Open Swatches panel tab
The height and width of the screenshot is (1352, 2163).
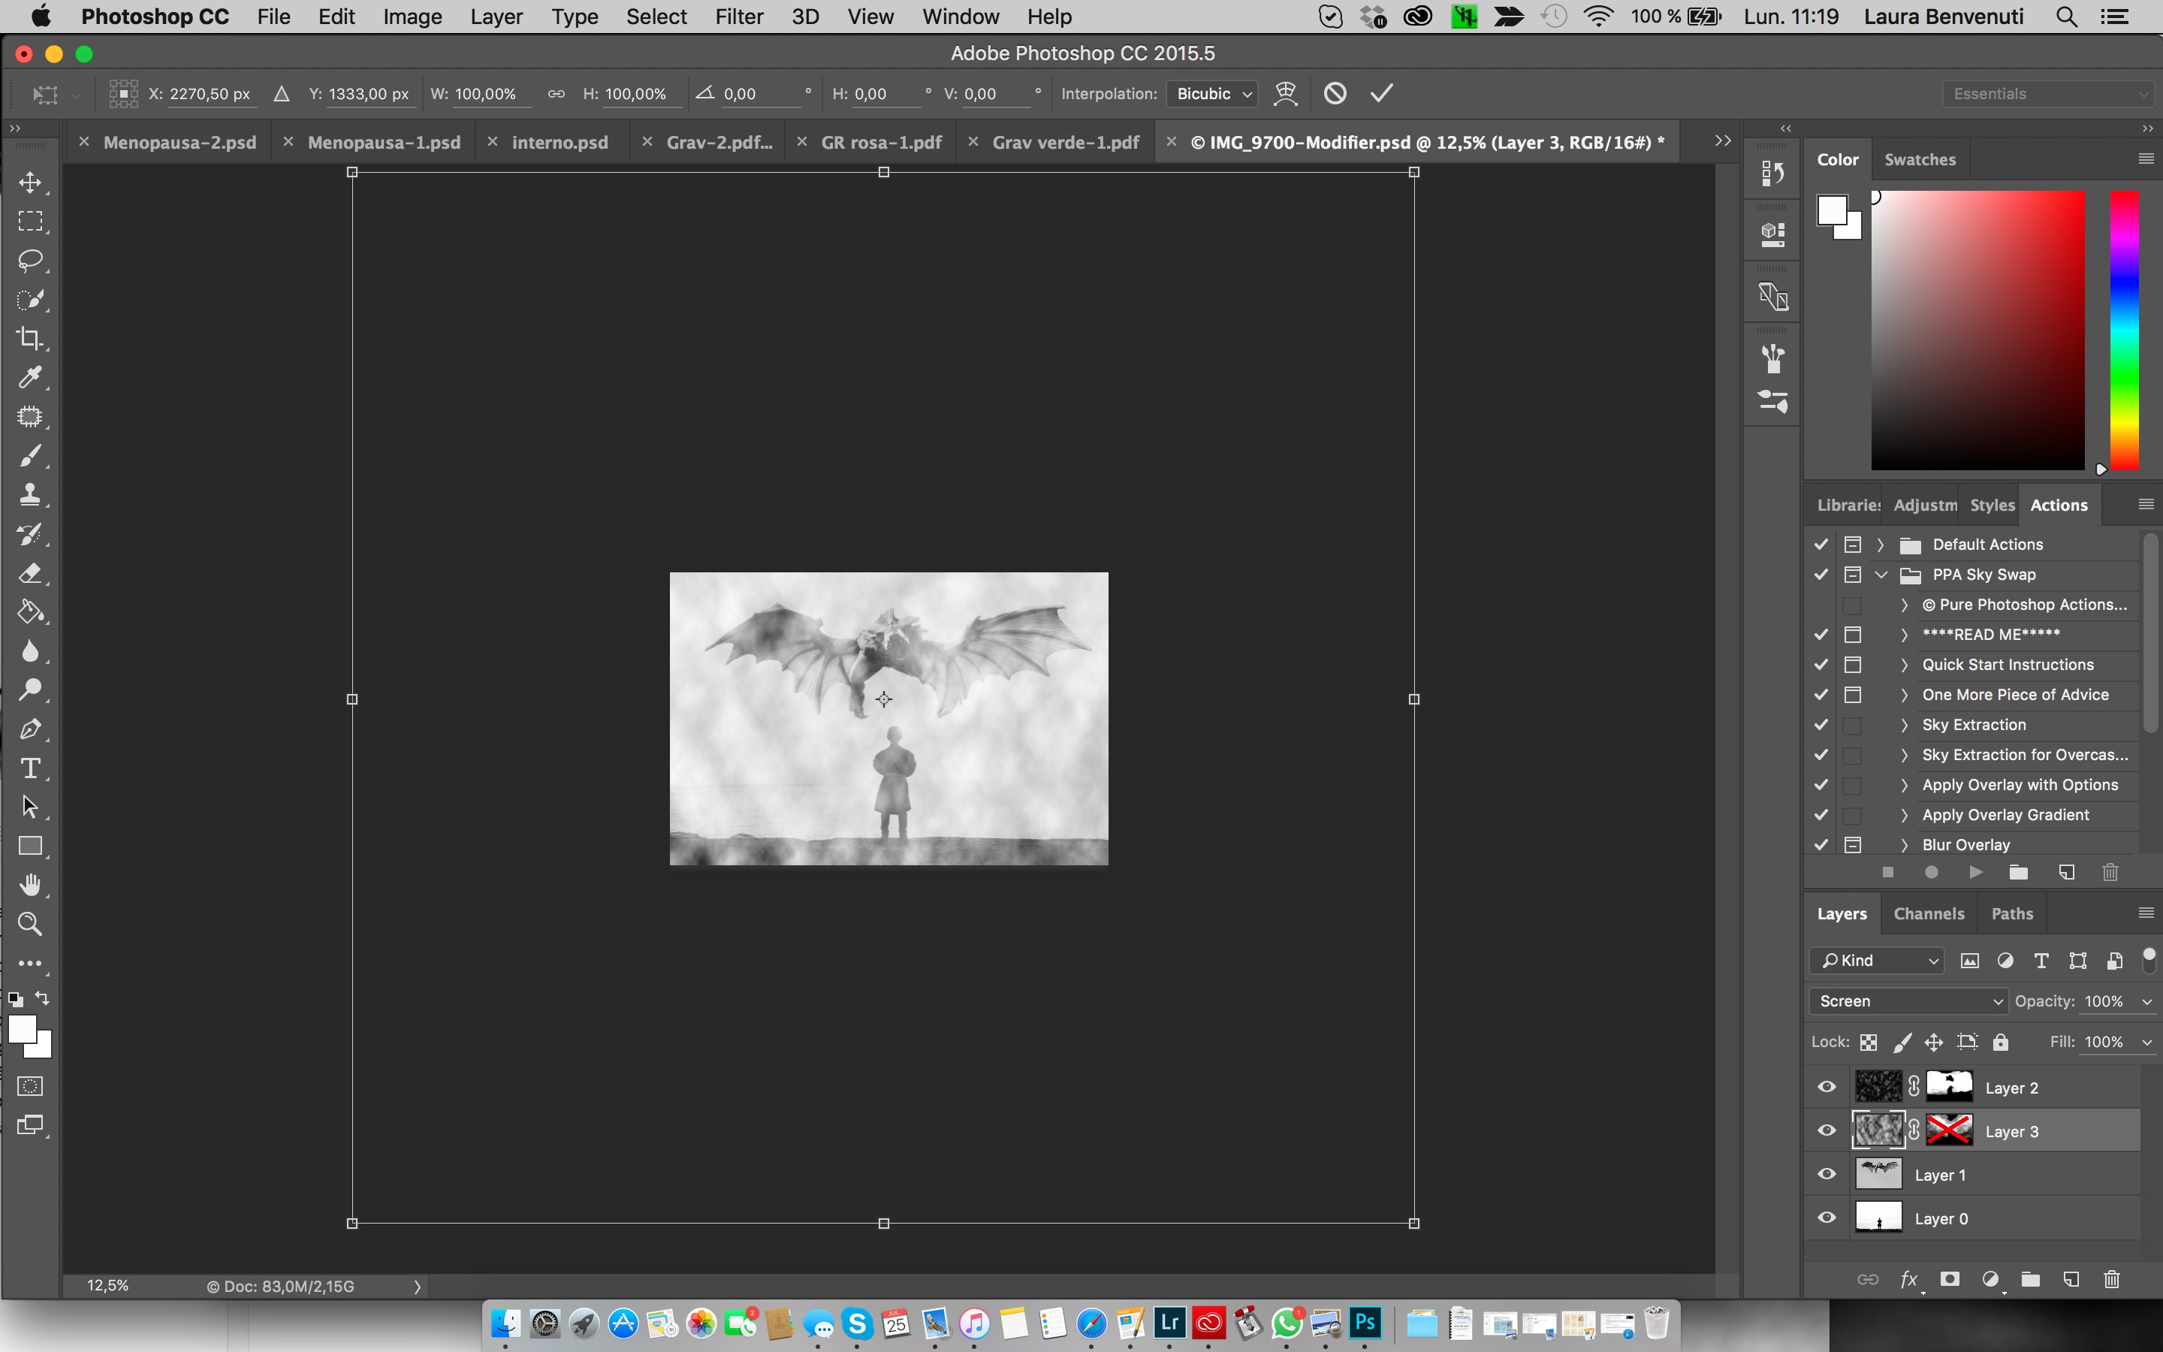click(x=1920, y=159)
